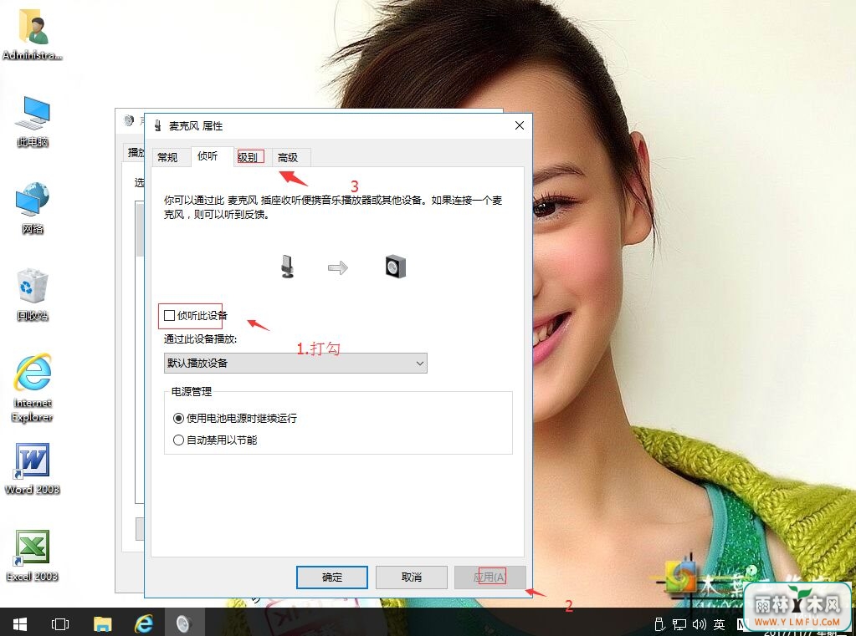
Task: Open Task View on the taskbar
Action: pyautogui.click(x=60, y=623)
